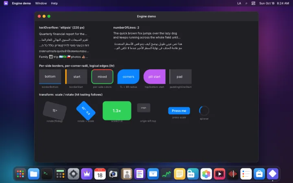Open the Window menu

click(x=41, y=3)
